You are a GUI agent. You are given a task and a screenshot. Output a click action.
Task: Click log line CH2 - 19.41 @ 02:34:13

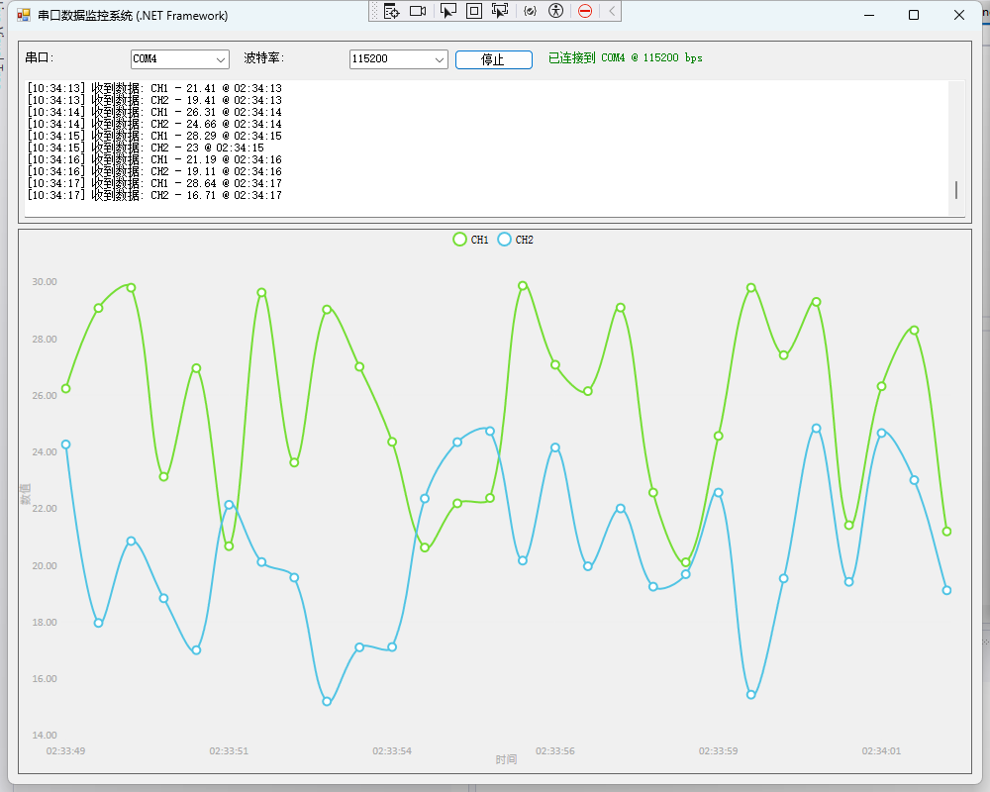click(x=154, y=100)
